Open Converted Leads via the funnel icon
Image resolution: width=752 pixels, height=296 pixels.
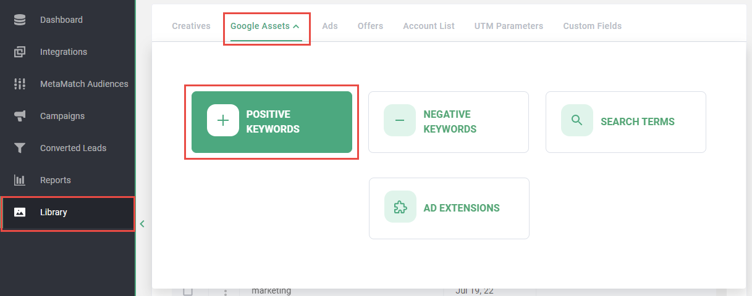click(x=20, y=148)
